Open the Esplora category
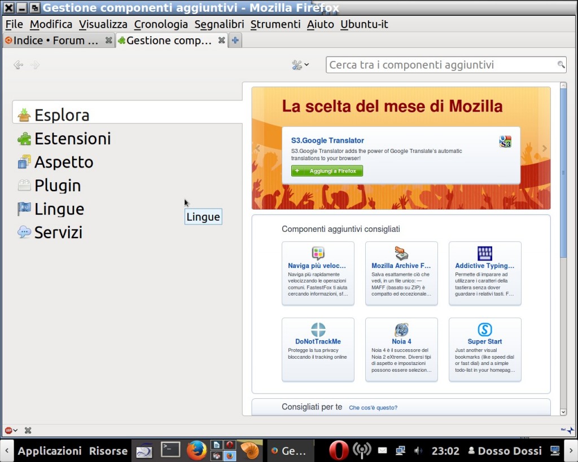Image resolution: width=578 pixels, height=462 pixels. [128, 112]
